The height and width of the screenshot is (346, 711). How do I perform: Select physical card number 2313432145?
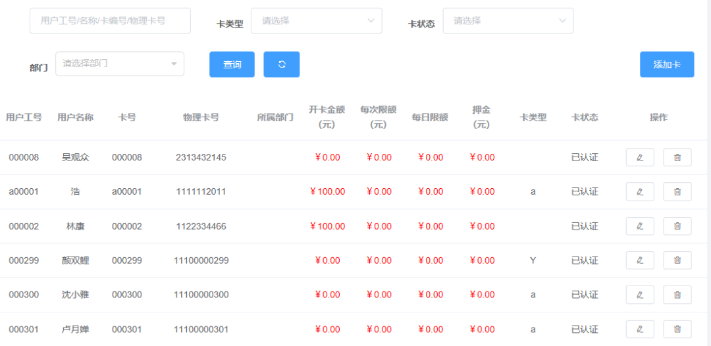click(201, 157)
